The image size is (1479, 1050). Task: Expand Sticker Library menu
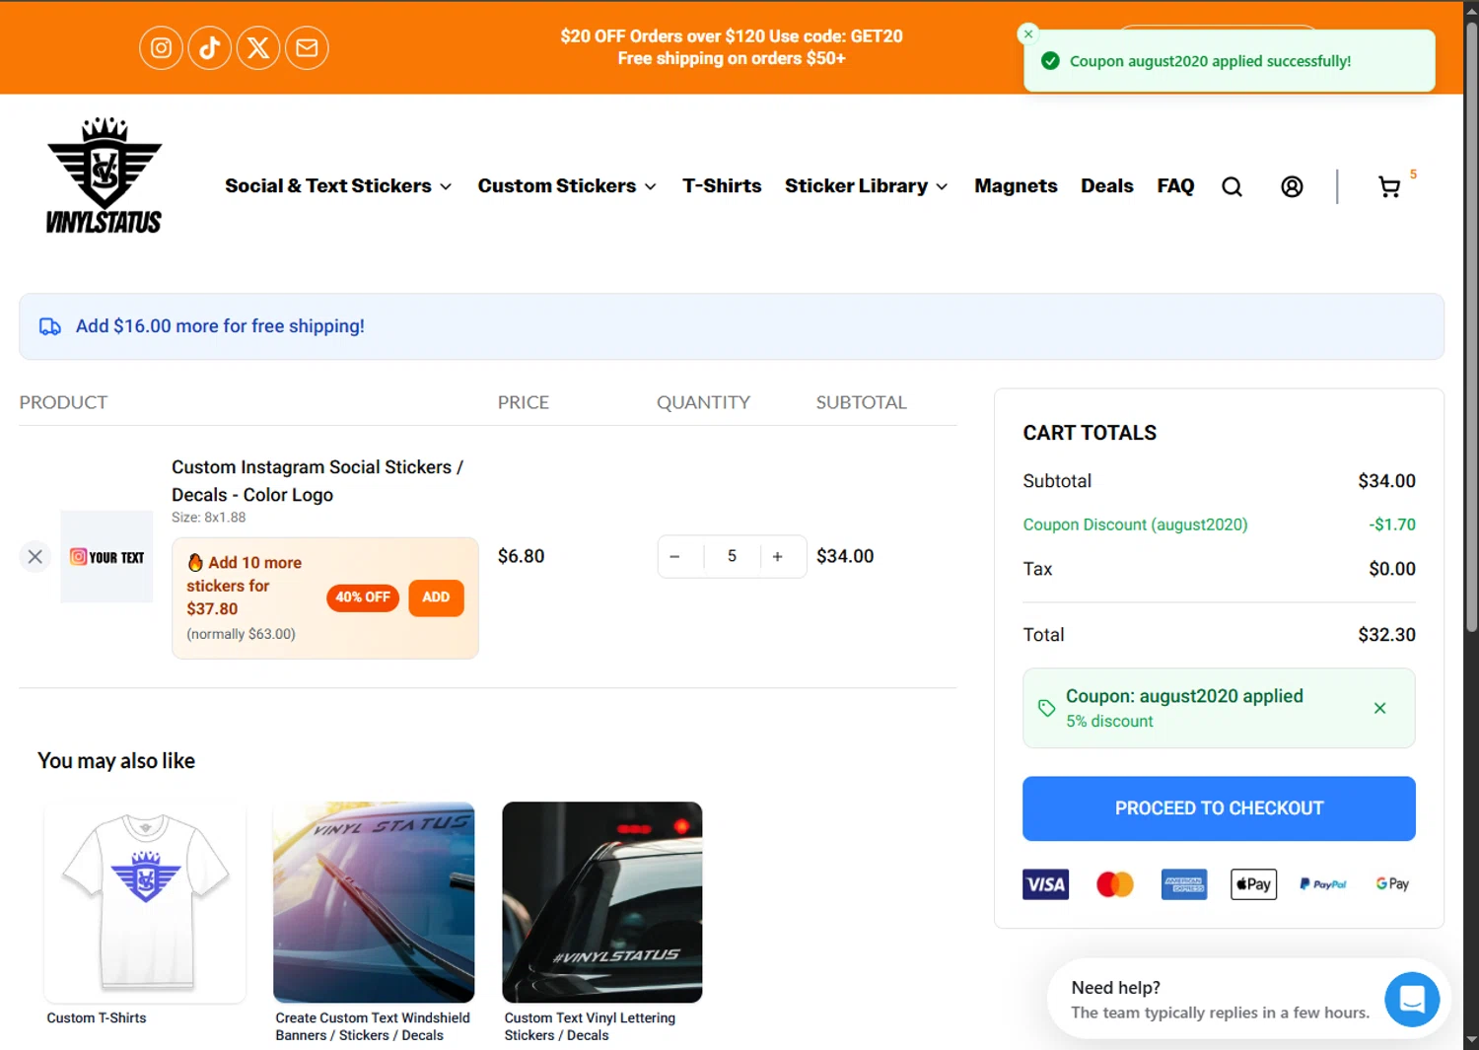tap(866, 186)
